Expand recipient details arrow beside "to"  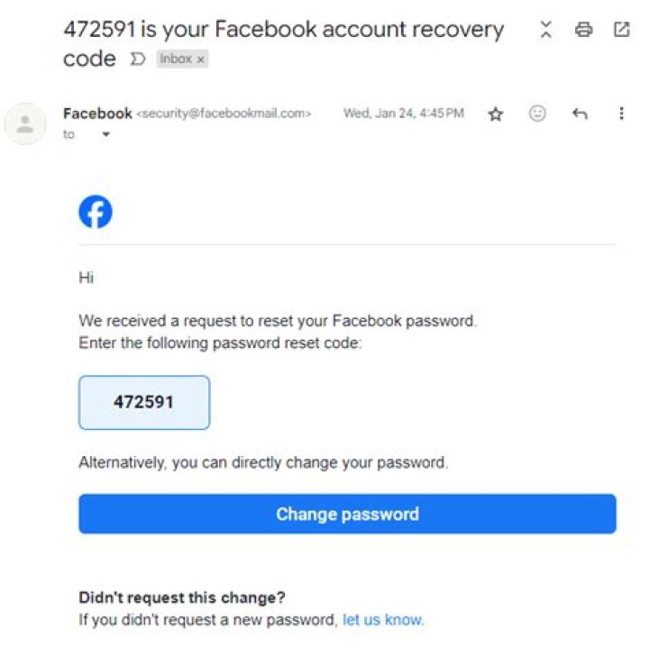[105, 135]
